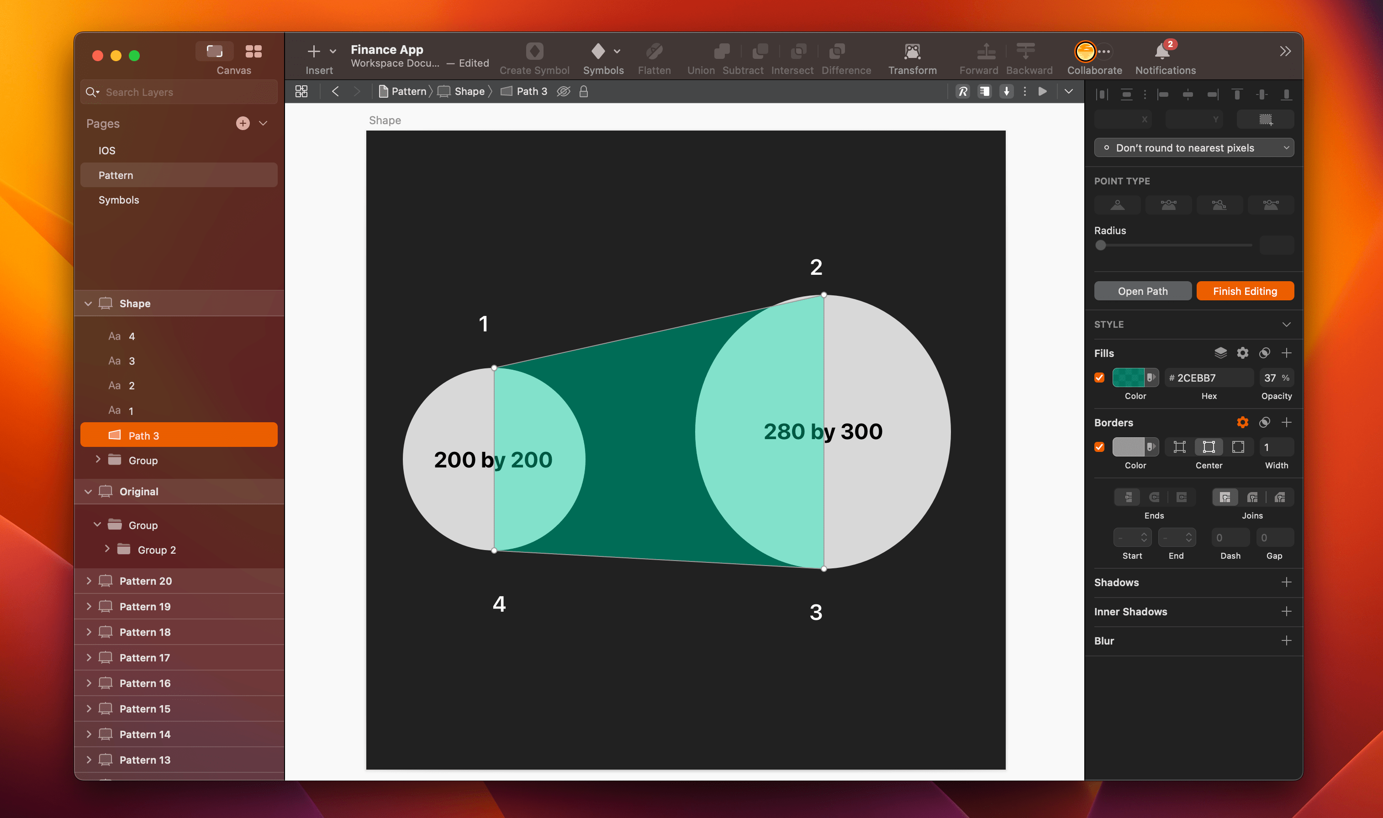This screenshot has height=818, width=1383.
Task: Select the IOS page
Action: pyautogui.click(x=107, y=151)
